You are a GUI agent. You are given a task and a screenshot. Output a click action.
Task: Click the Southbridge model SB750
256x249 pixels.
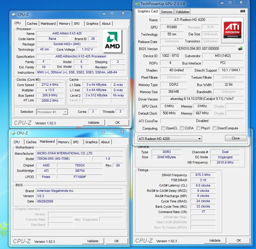tap(80, 171)
